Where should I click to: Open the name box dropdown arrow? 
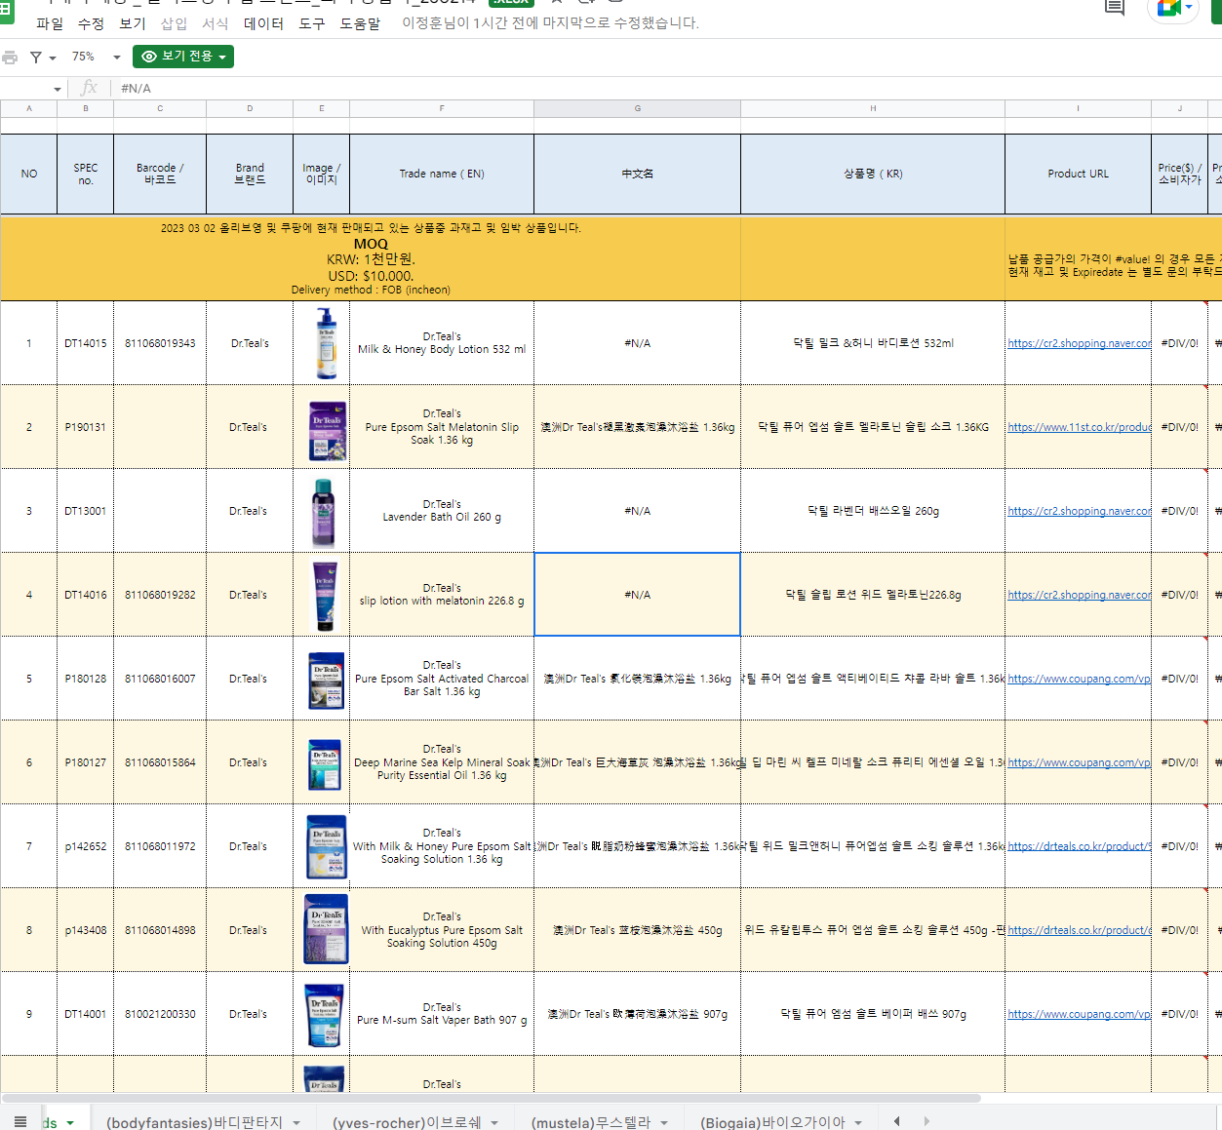click(x=58, y=89)
